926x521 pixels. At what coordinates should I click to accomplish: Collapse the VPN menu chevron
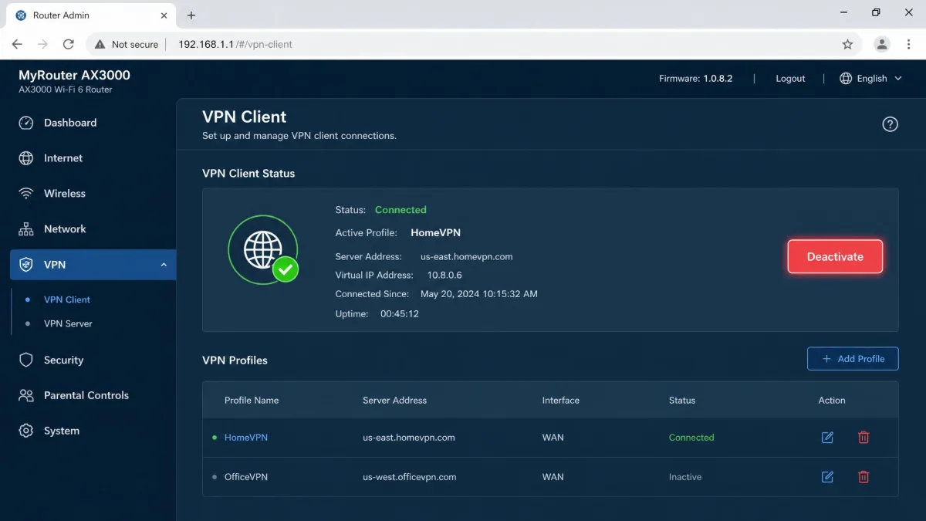[164, 265]
